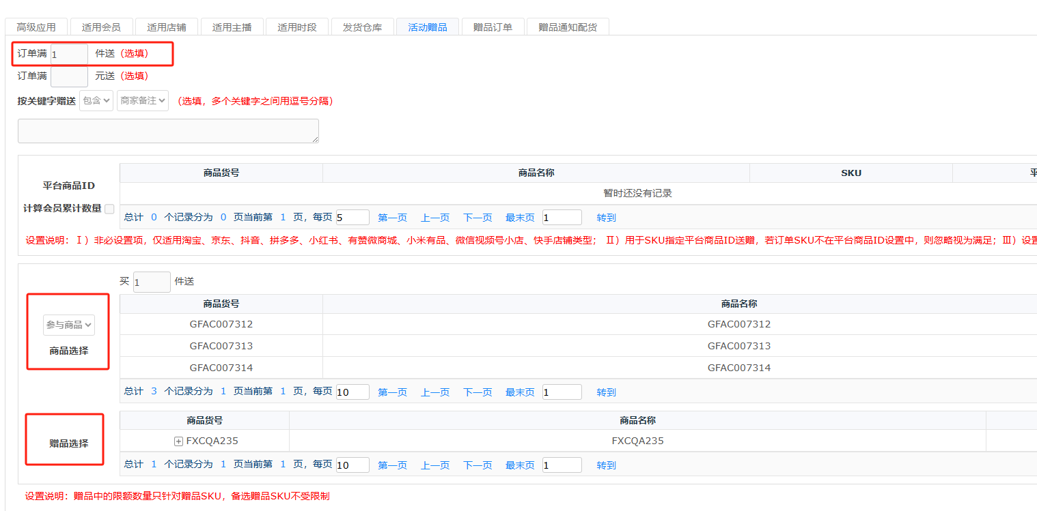
Task: Open the 参与商品 dropdown
Action: pyautogui.click(x=69, y=325)
